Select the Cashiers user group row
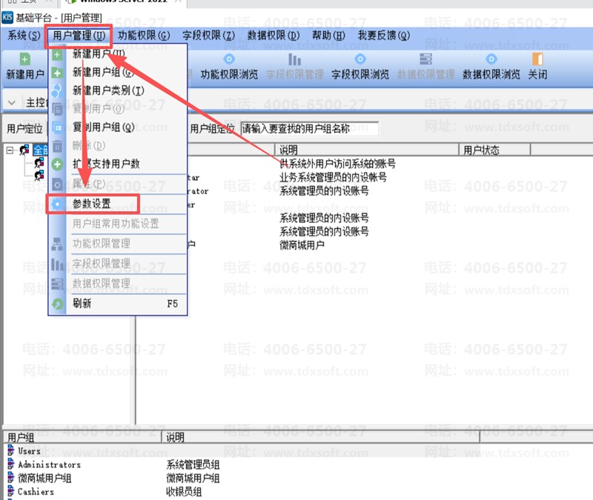The image size is (593, 500). tap(36, 491)
